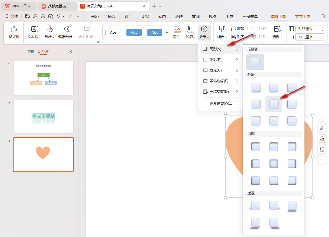Select bottom-right outer shadow preset
This screenshot has width=329, height=237.
(292, 121)
